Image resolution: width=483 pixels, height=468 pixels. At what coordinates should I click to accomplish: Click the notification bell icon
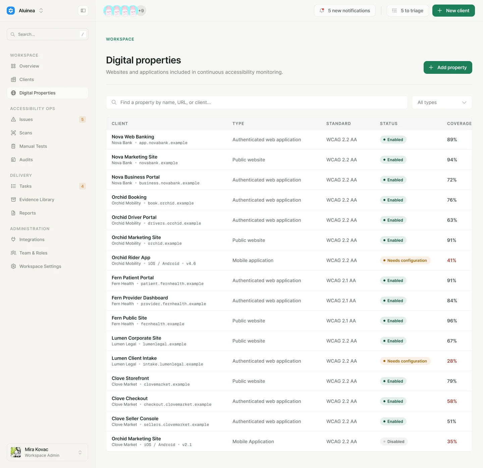[x=322, y=11]
